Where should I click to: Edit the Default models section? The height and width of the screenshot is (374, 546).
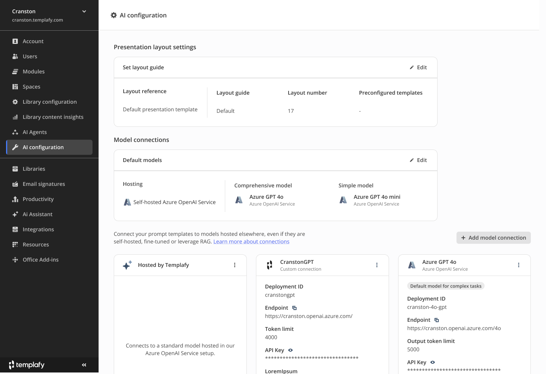418,160
